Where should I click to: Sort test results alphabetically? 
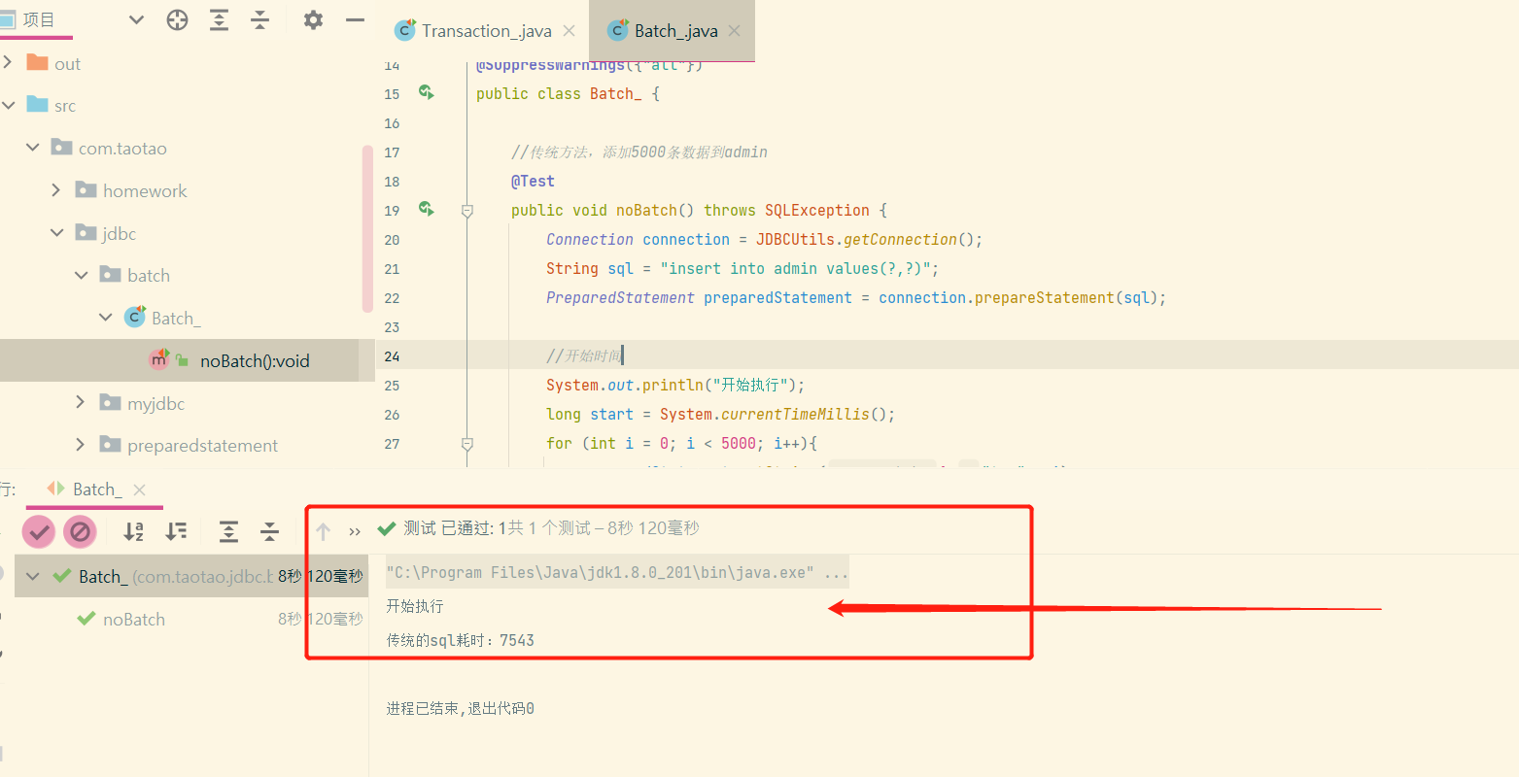134,531
